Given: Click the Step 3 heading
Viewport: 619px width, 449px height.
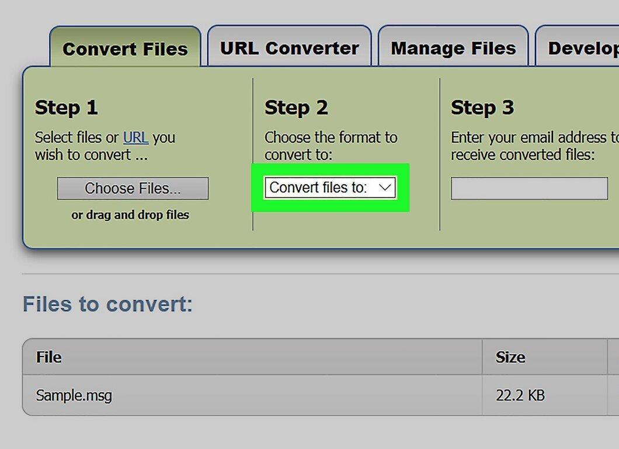Looking at the screenshot, I should [482, 108].
